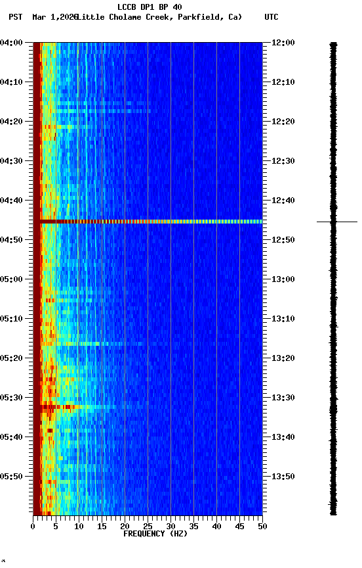Click the 0 Hz frequency axis label
This screenshot has height=568, width=362.
point(33,527)
